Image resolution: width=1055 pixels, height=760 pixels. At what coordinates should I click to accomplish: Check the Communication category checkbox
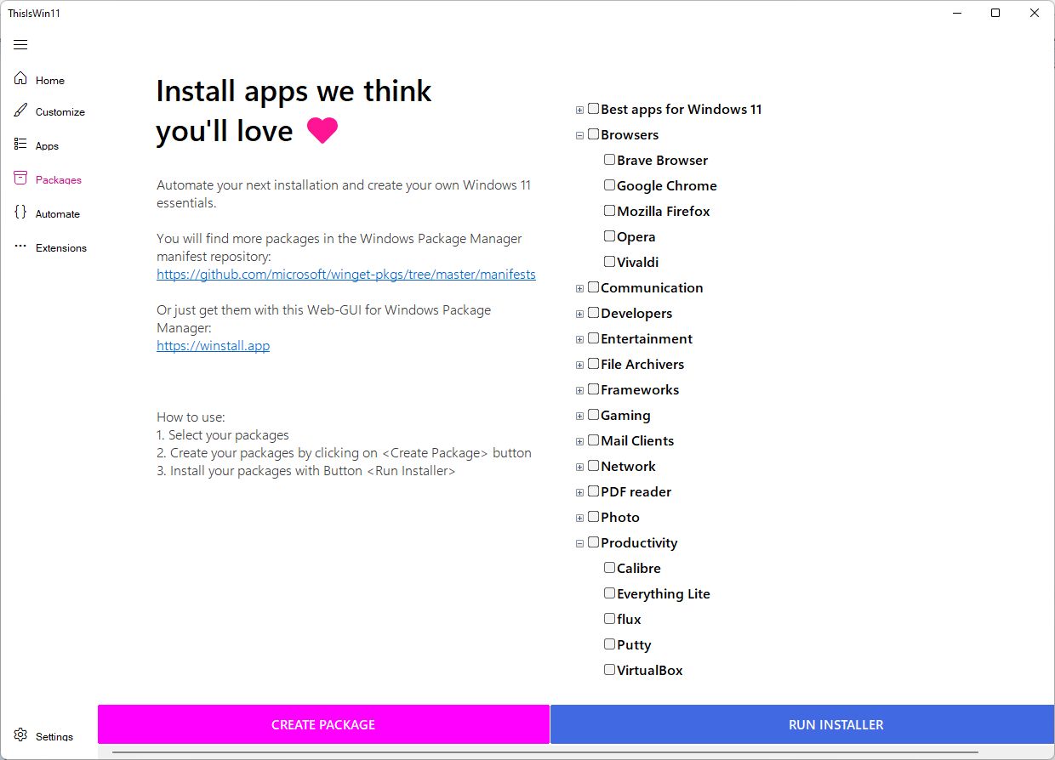593,287
